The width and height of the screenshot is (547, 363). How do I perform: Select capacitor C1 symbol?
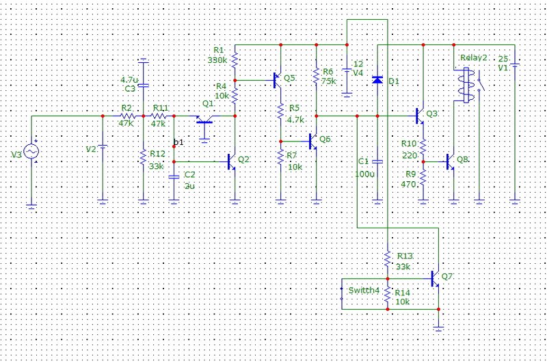pyautogui.click(x=377, y=162)
